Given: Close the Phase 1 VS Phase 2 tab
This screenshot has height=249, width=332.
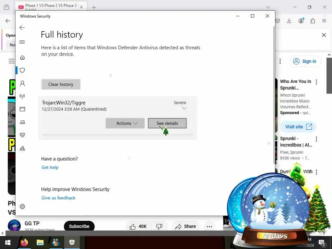Looking at the screenshot, I should [x=81, y=7].
